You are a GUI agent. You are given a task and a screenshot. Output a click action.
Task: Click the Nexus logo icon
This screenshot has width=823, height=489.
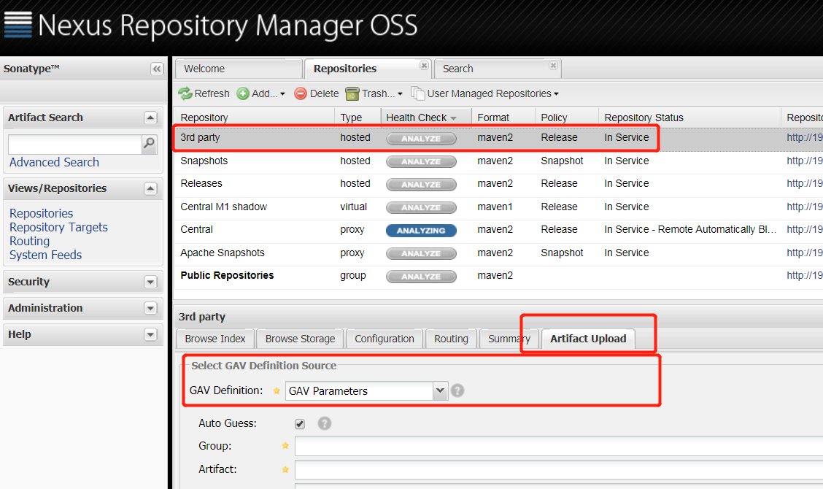pyautogui.click(x=18, y=25)
